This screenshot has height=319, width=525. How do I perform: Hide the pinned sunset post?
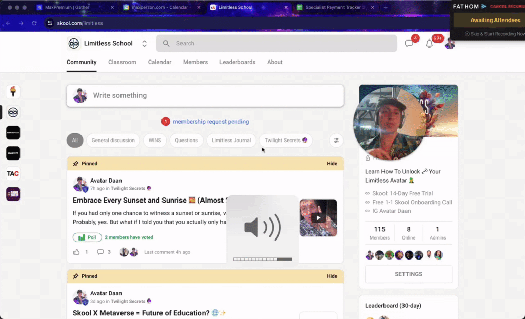coord(332,163)
